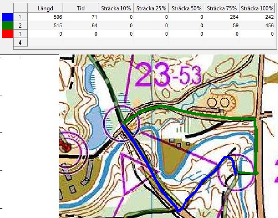Select row header 2
Viewport: 278px width, 218px height.
[x=20, y=25]
